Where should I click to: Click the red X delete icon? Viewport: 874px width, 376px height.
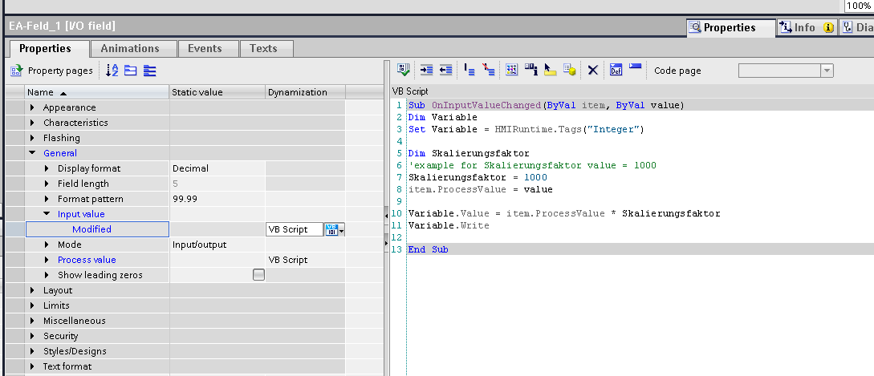(593, 71)
